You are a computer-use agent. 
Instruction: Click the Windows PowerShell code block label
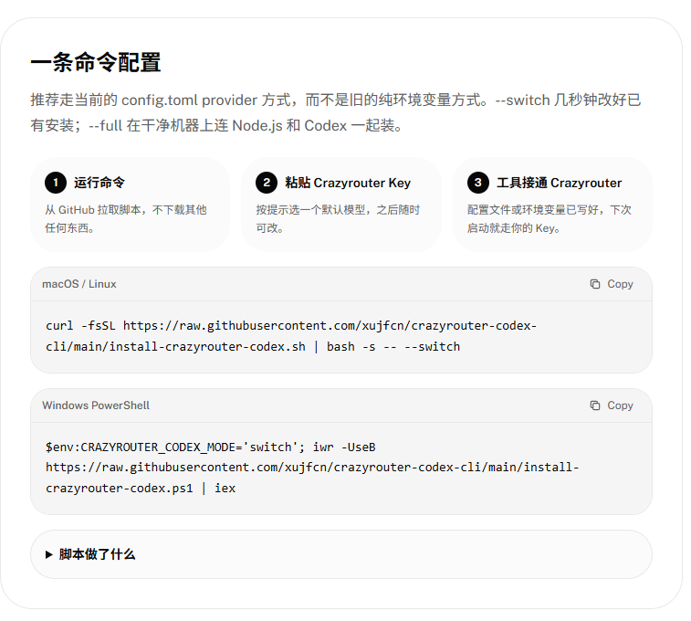coord(96,405)
